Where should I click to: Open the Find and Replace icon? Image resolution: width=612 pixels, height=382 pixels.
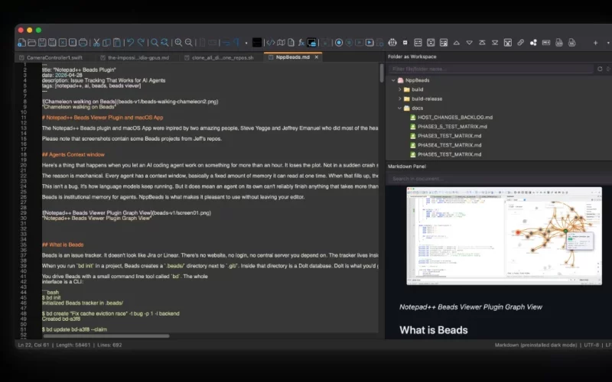pyautogui.click(x=164, y=43)
